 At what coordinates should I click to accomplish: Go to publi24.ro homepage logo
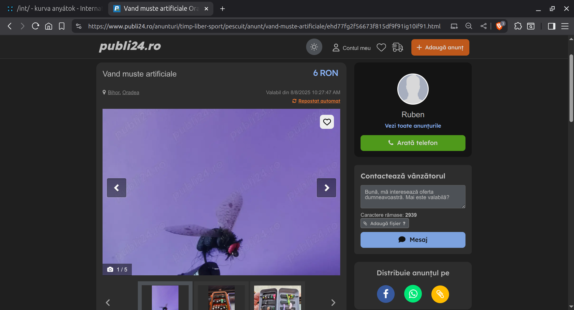pyautogui.click(x=130, y=46)
